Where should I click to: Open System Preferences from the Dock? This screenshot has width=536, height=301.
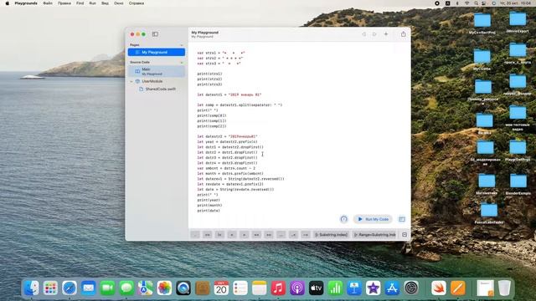click(x=411, y=288)
